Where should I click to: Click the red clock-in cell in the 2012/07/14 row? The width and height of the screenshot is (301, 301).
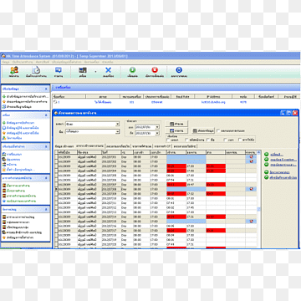click(x=176, y=217)
